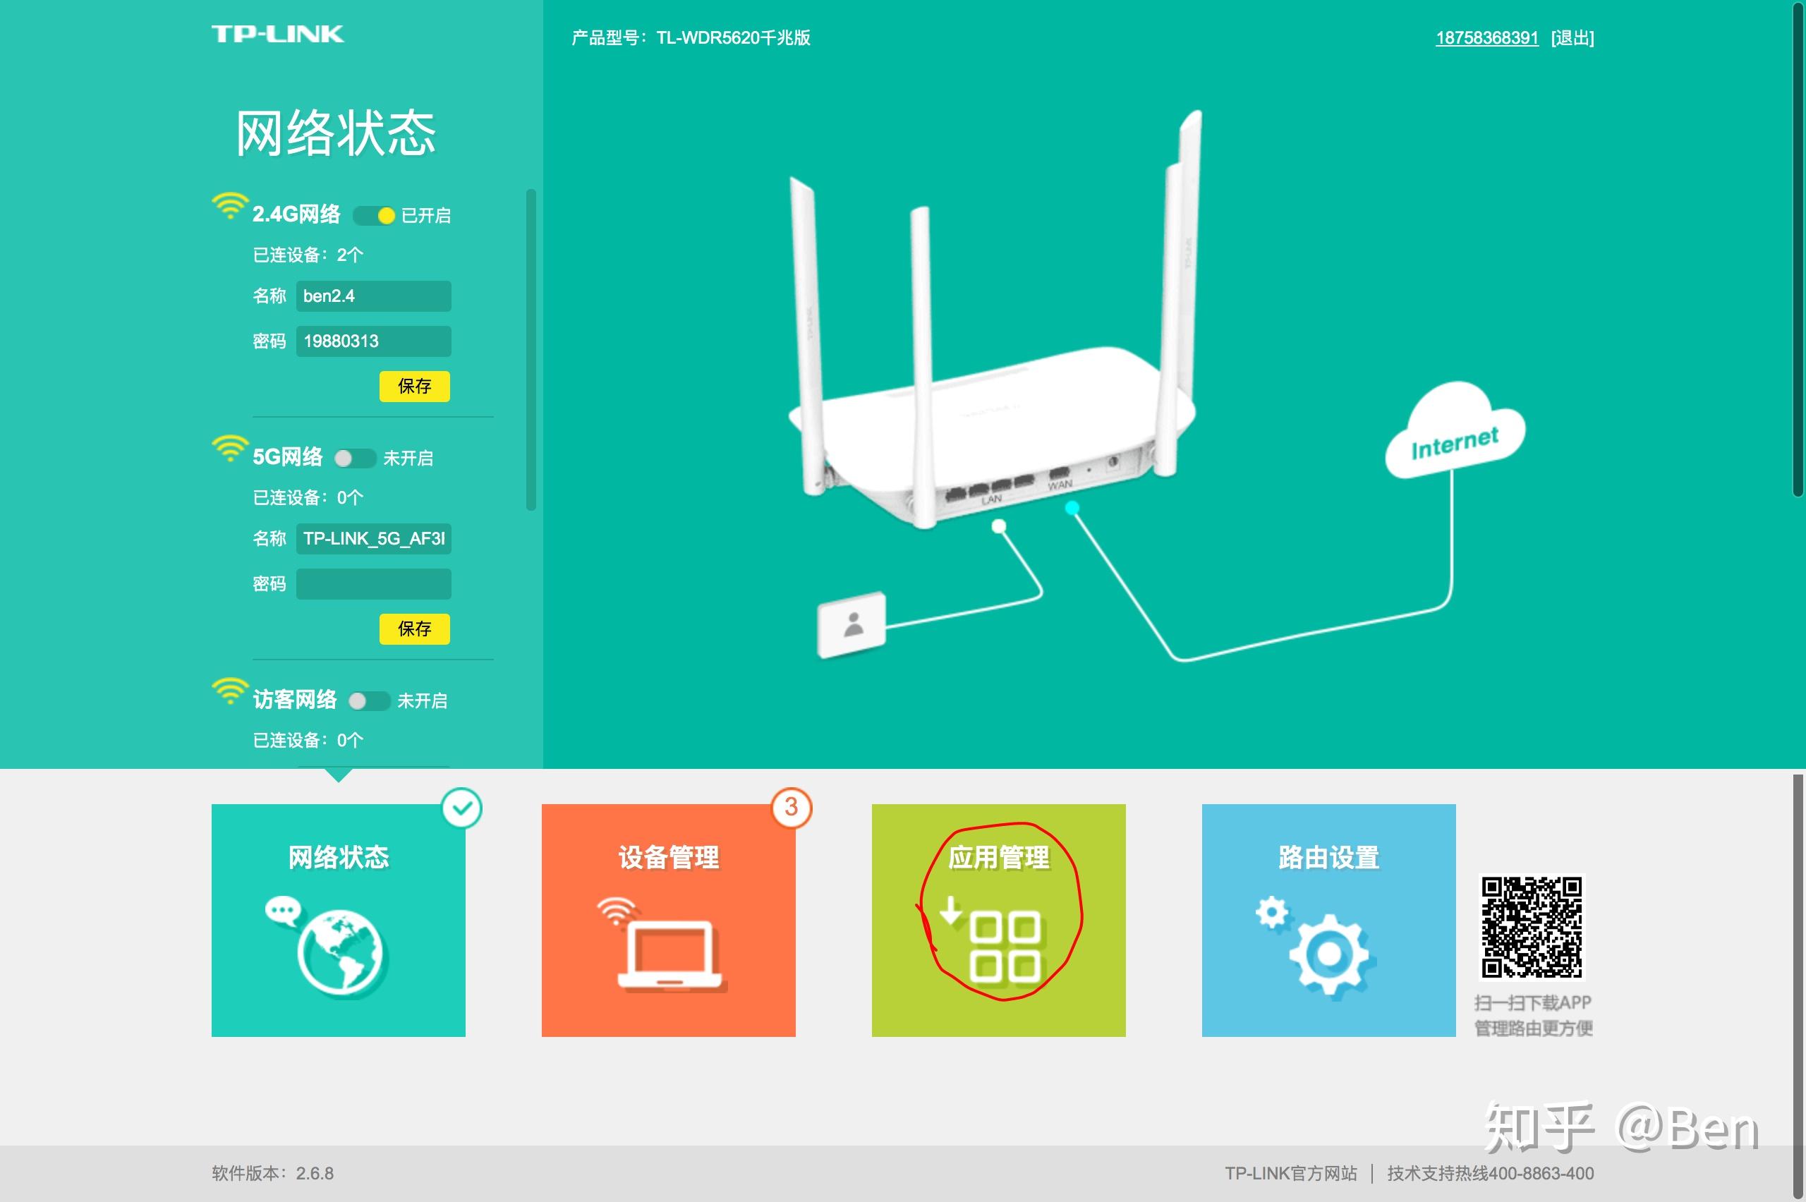Click the 扫一扫下载APP caption text
Viewport: 1806px width, 1202px height.
click(x=1532, y=1002)
